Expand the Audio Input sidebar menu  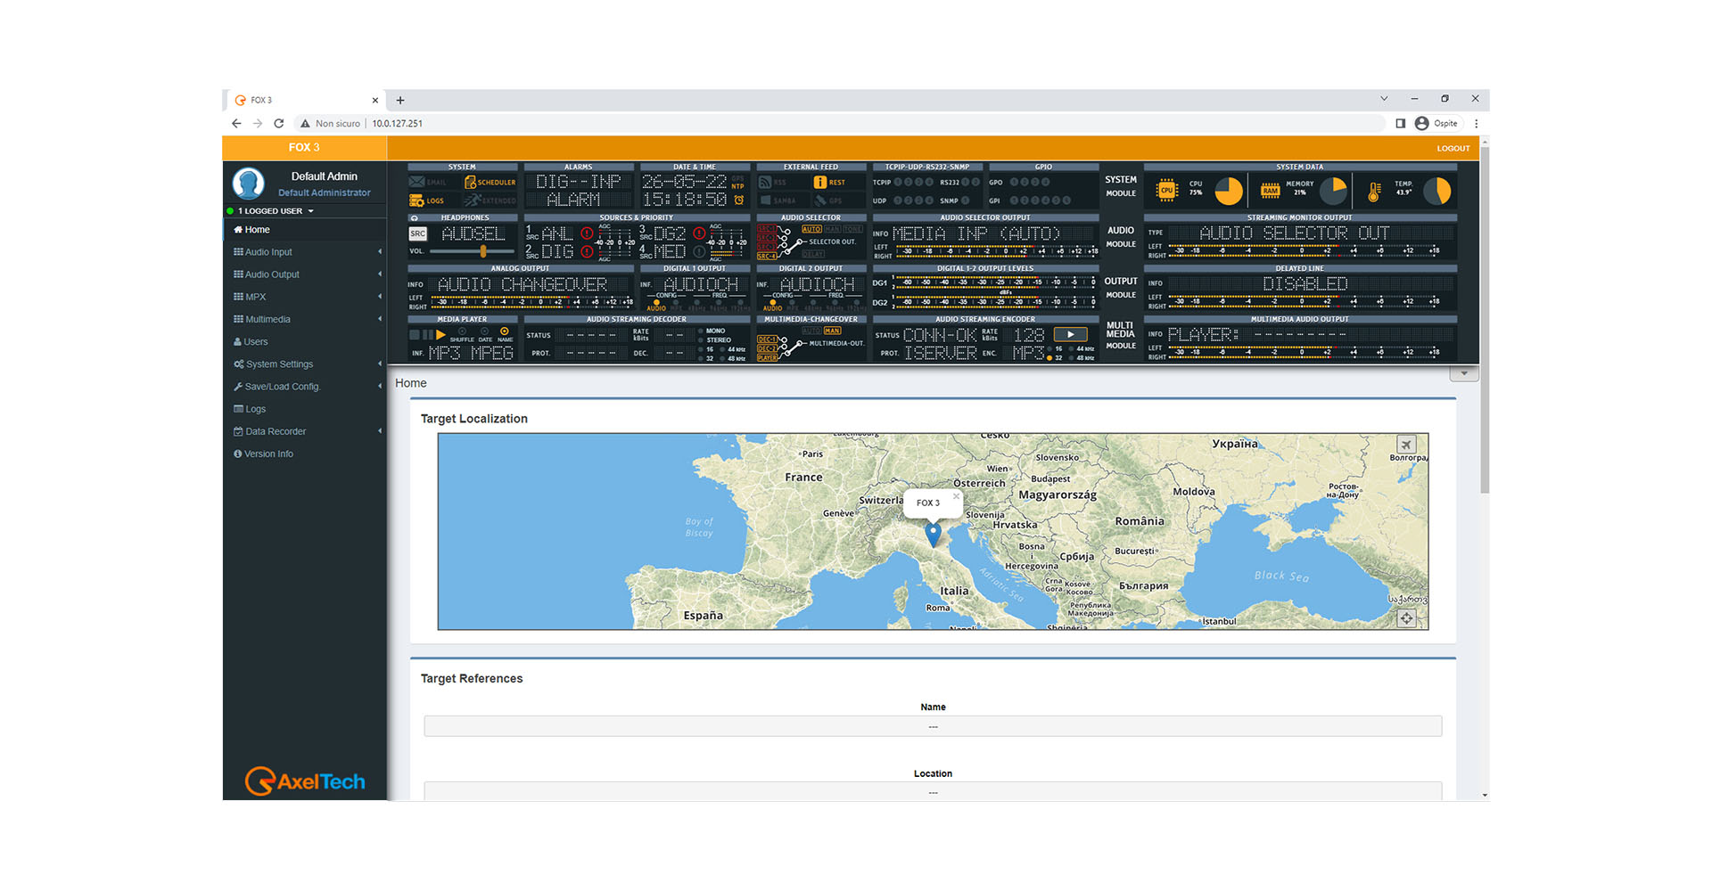click(268, 252)
